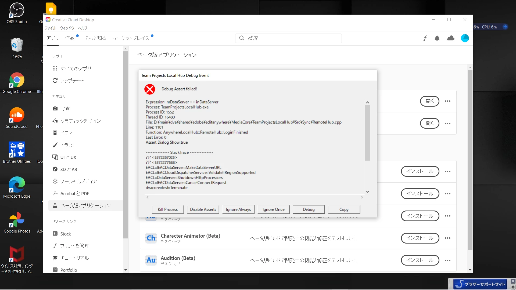Screen dimensions: 516x290
Task: Click the Debug button
Action: (309, 209)
